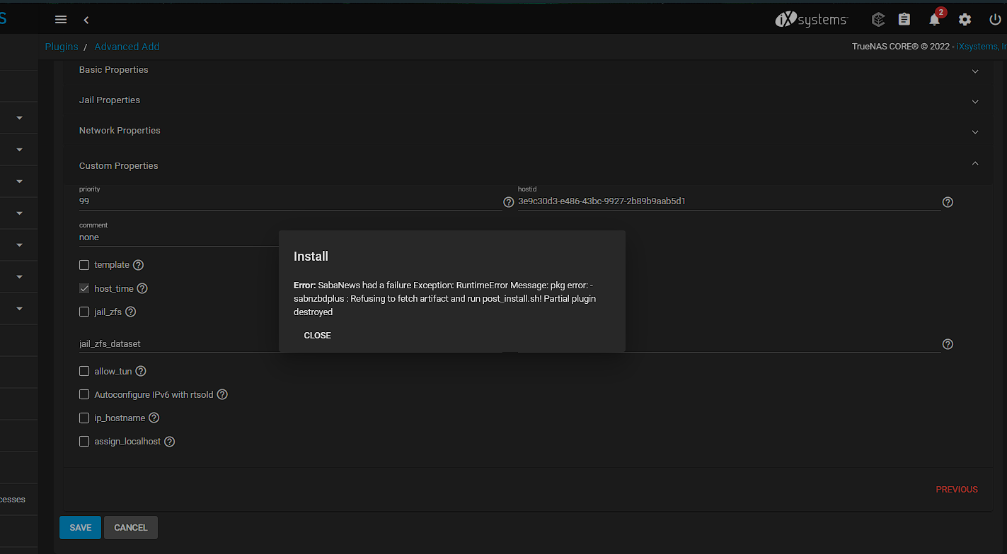Click the back chevron in top bar
This screenshot has height=554, width=1007.
point(86,20)
